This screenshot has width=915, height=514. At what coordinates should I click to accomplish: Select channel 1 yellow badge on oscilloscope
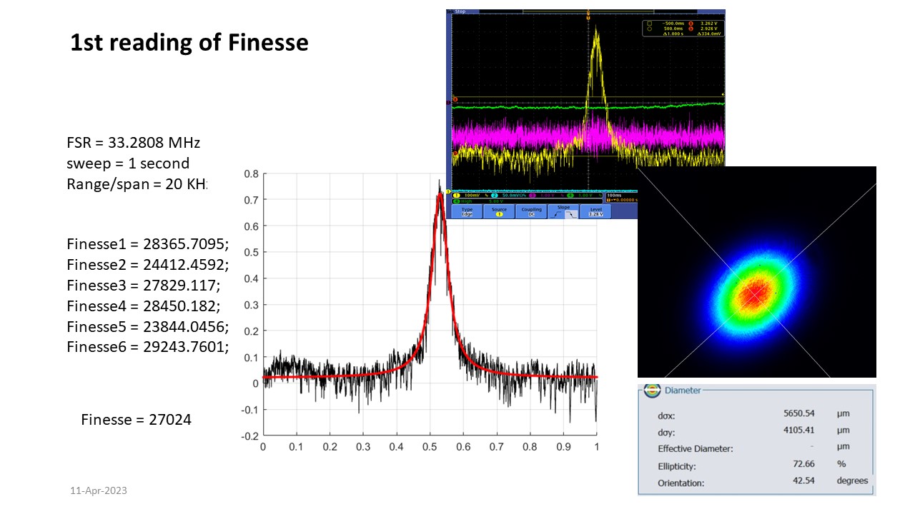(x=456, y=195)
